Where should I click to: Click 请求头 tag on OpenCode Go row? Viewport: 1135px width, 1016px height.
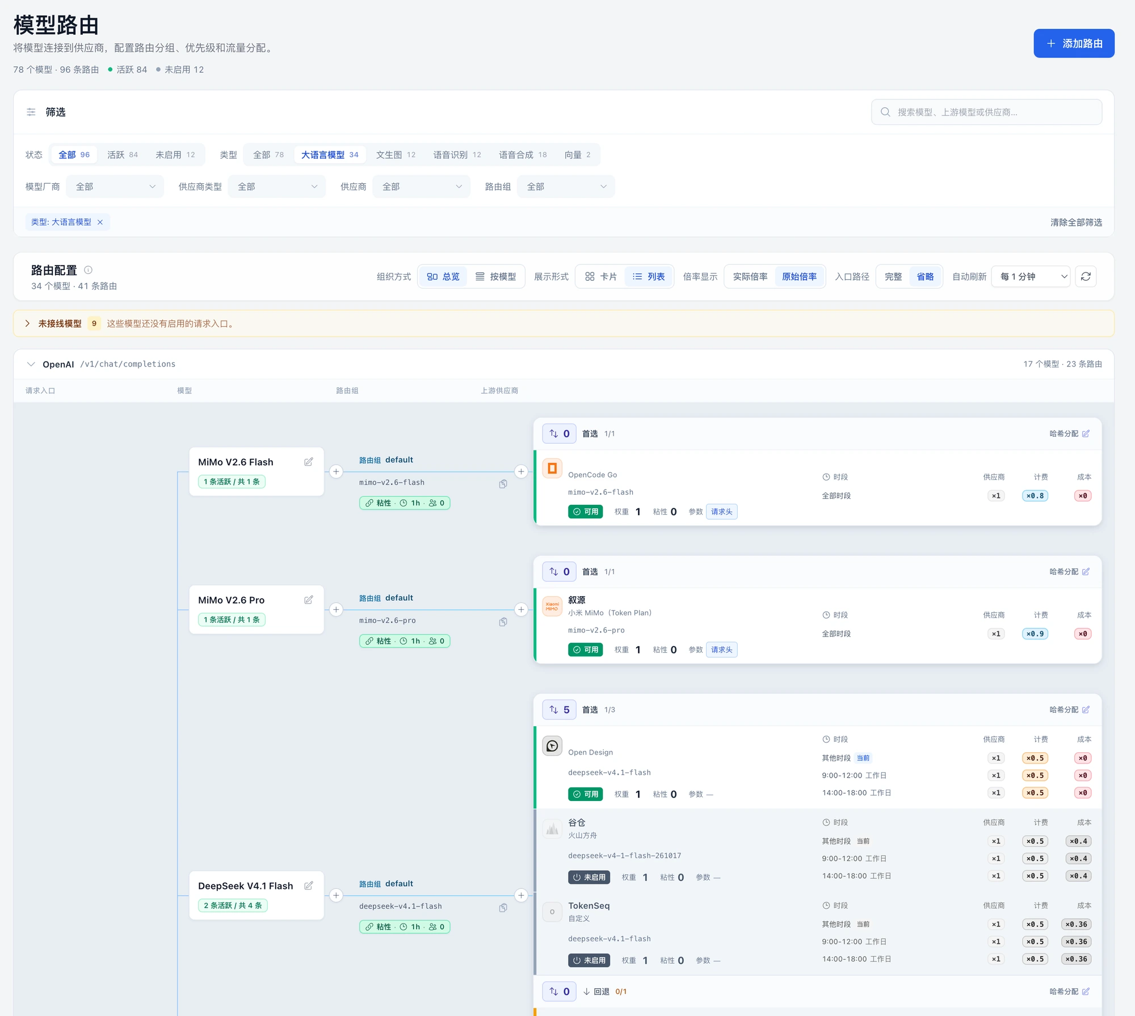[x=721, y=512]
